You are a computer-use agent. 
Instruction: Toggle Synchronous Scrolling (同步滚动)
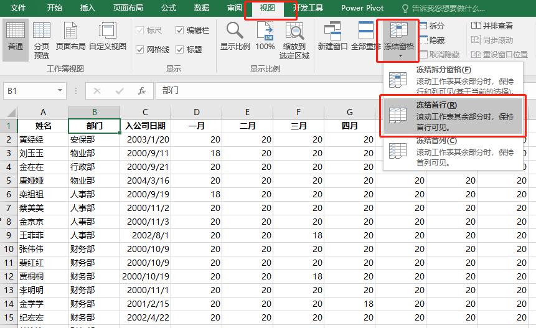[x=492, y=40]
